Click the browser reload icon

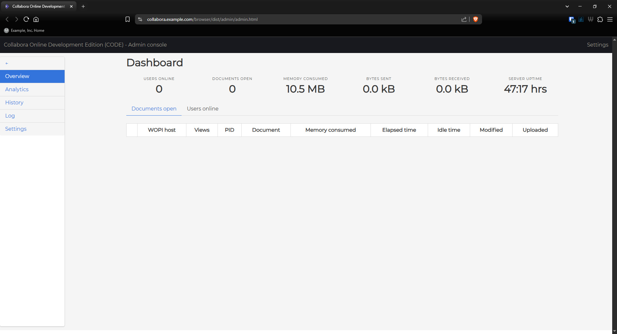pos(26,19)
